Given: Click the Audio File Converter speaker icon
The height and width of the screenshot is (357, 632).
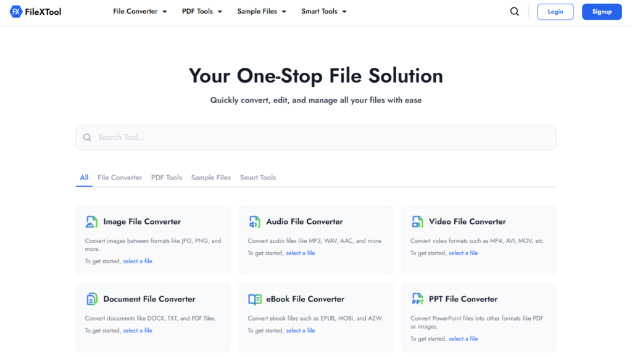Looking at the screenshot, I should click(255, 221).
